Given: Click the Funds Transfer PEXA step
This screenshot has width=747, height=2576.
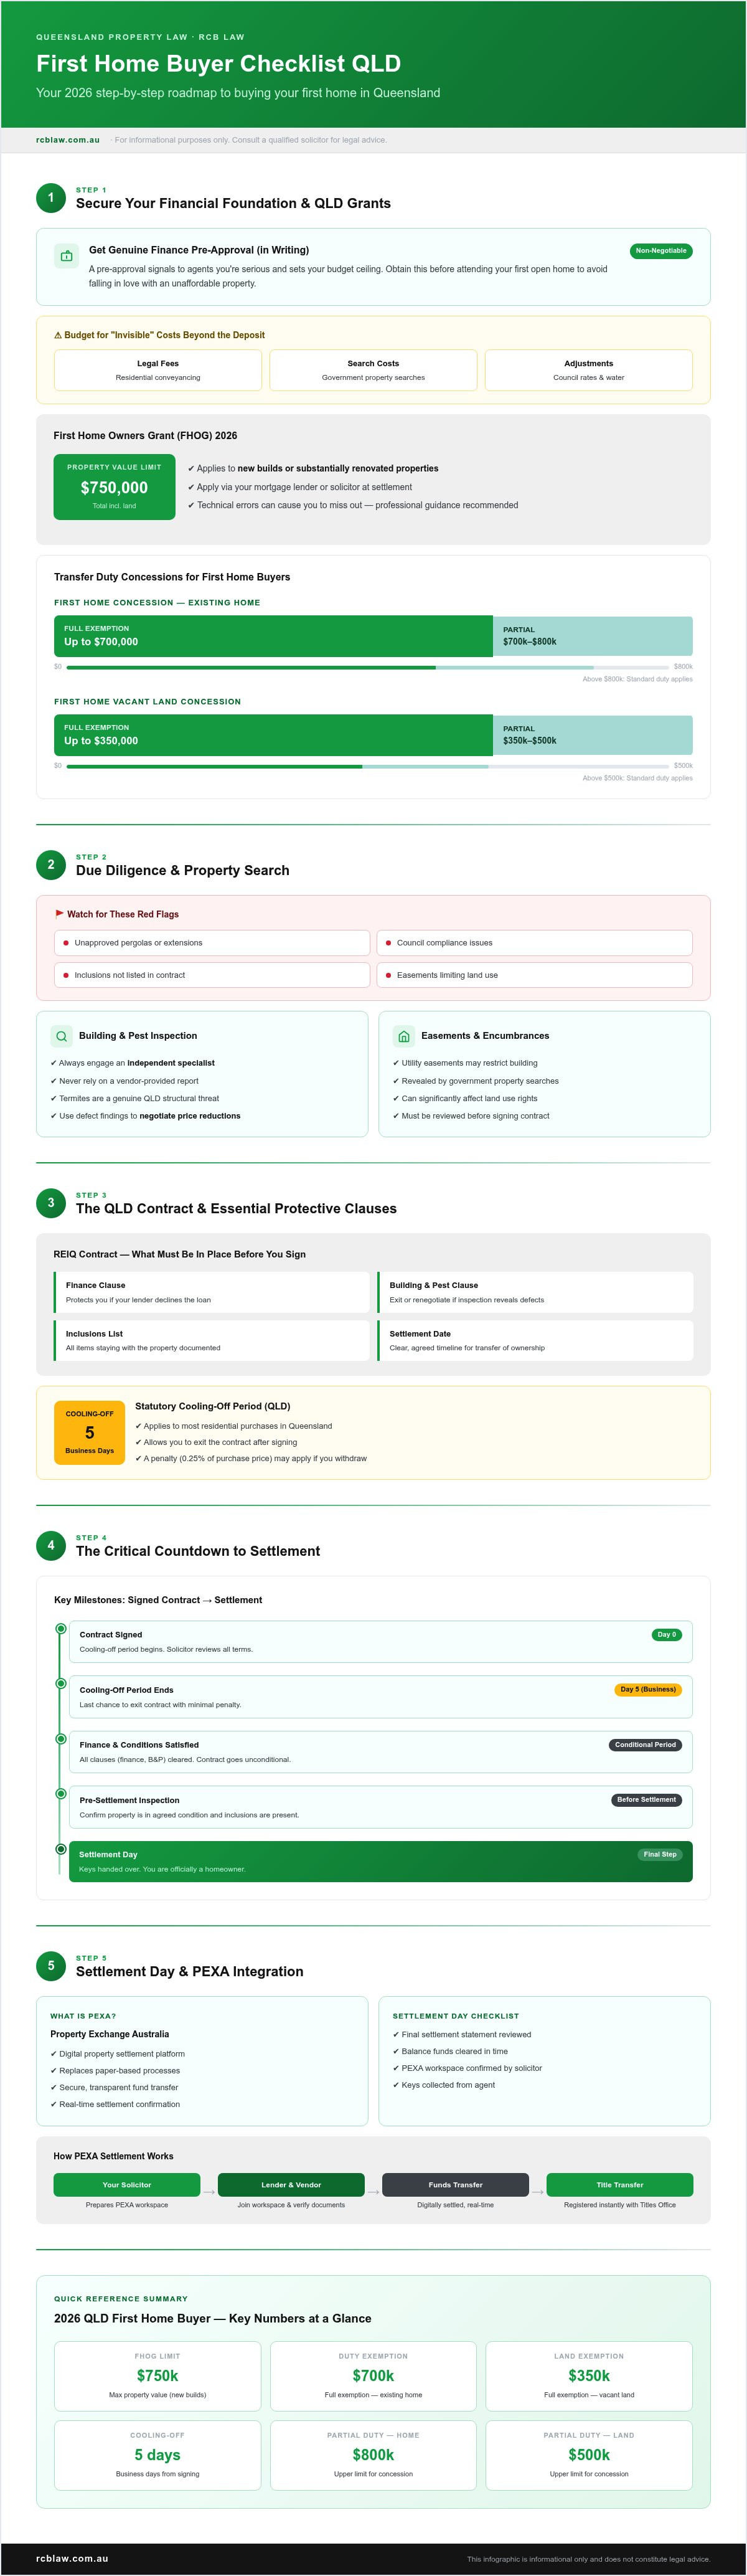Looking at the screenshot, I should point(455,2185).
